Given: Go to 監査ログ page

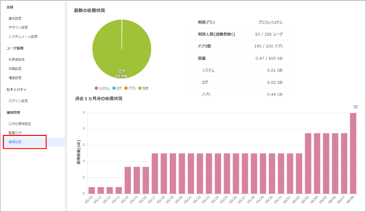Looking at the screenshot, I should [15, 133].
